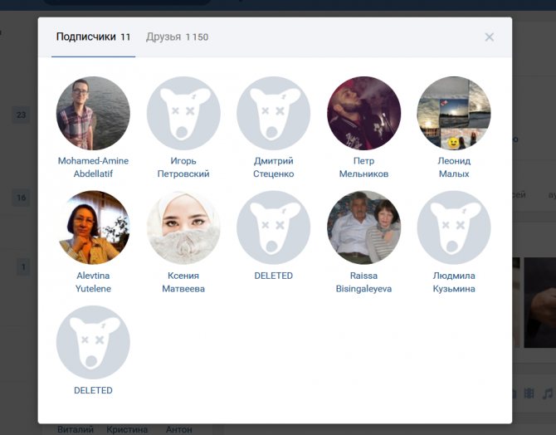
Task: Click the Кристина name behind the popup
Action: pyautogui.click(x=127, y=430)
